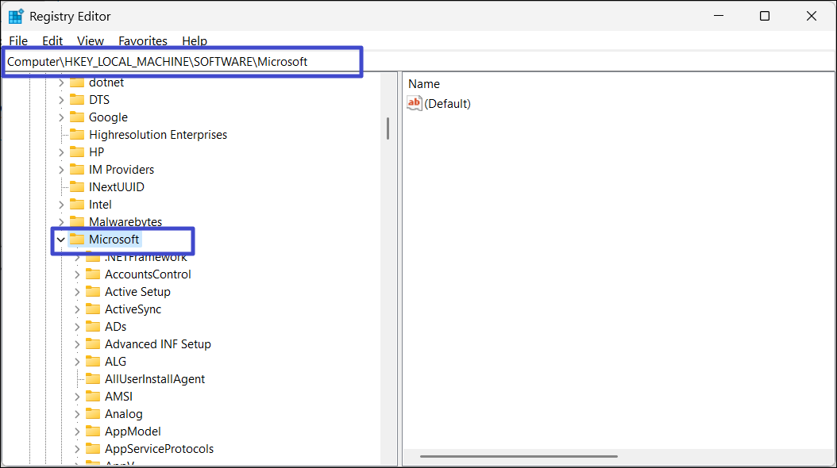Expand the HP registry key

pos(61,152)
